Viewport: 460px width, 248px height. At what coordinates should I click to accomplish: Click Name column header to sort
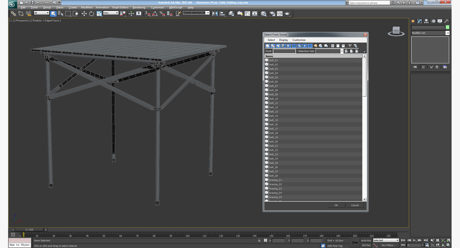(x=313, y=56)
